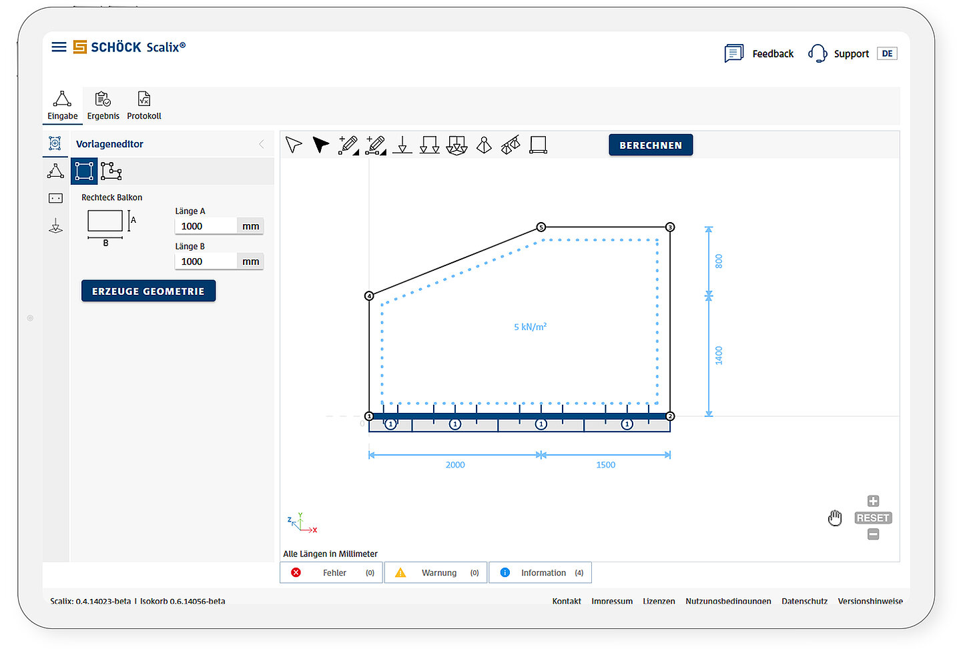Select the filled black arrow tool

321,145
